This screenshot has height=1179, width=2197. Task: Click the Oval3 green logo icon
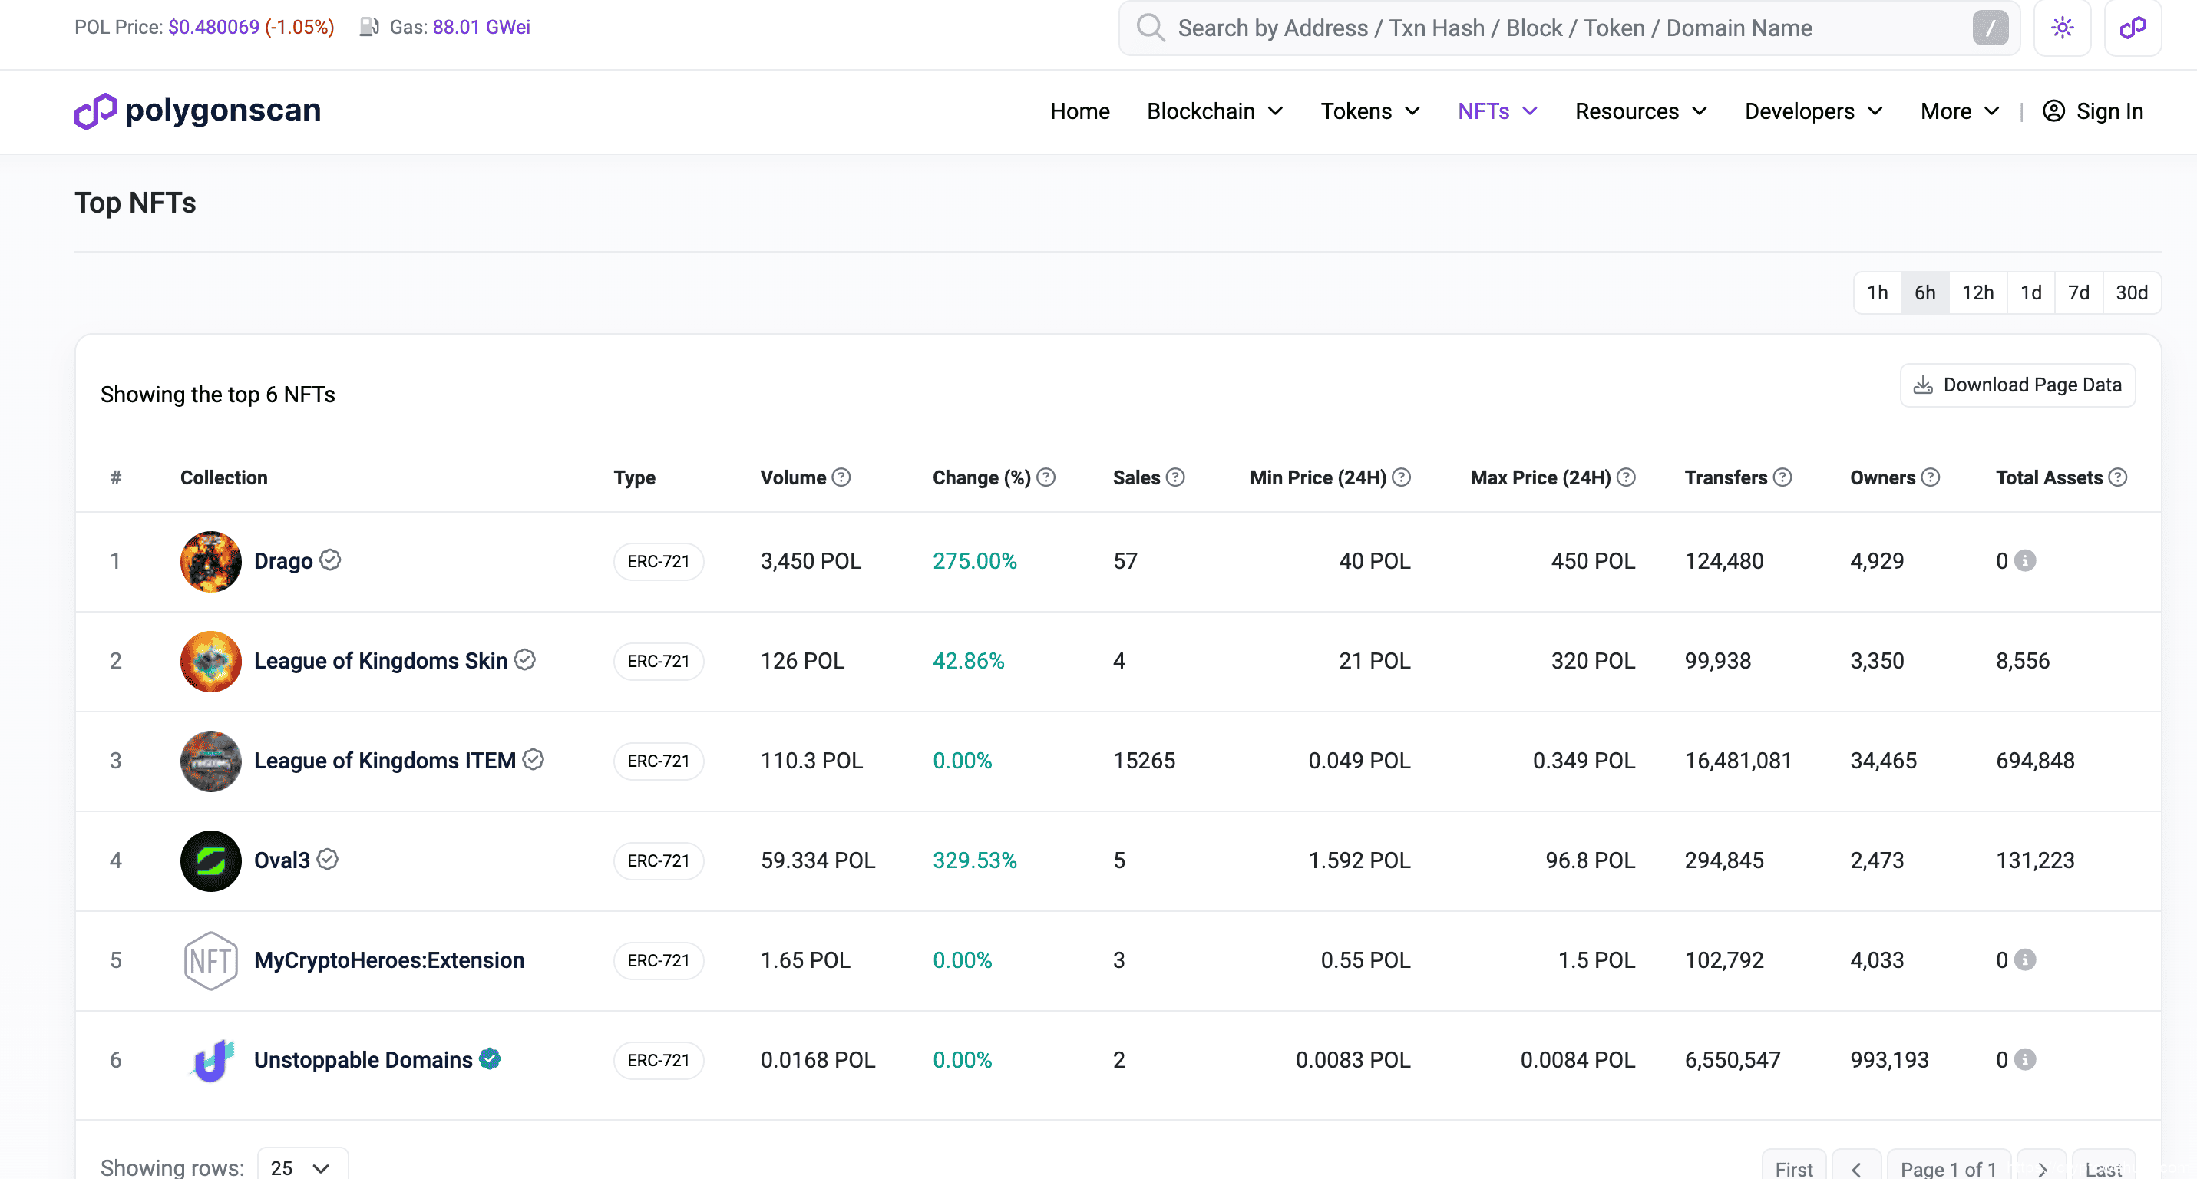[210, 860]
